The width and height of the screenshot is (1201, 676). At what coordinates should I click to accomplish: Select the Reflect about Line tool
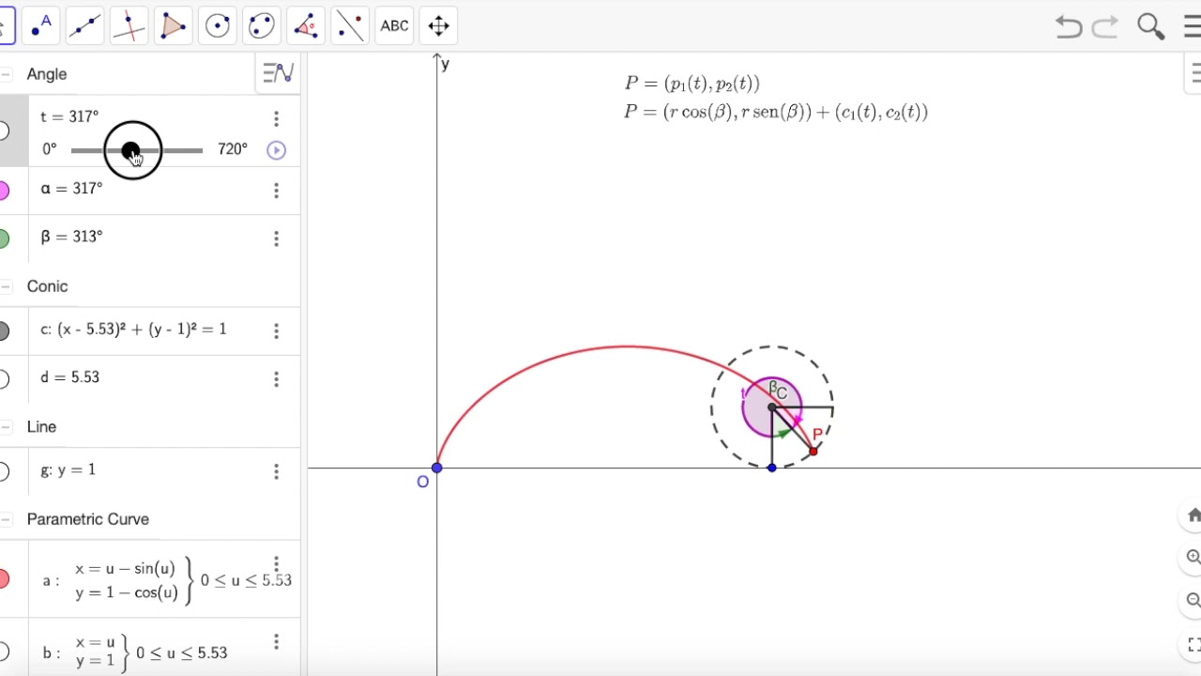(x=349, y=25)
